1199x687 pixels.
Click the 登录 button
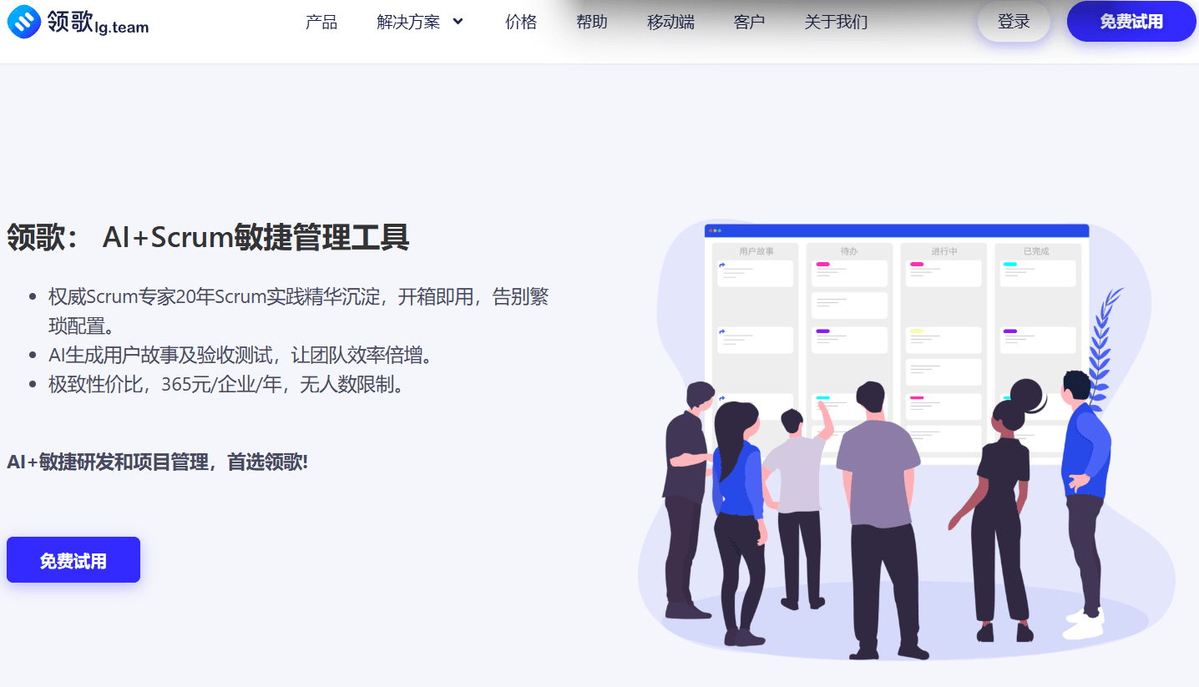click(1014, 22)
